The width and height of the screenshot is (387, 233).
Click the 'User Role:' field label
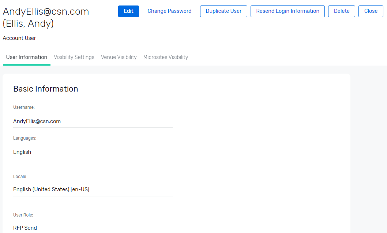tap(23, 215)
